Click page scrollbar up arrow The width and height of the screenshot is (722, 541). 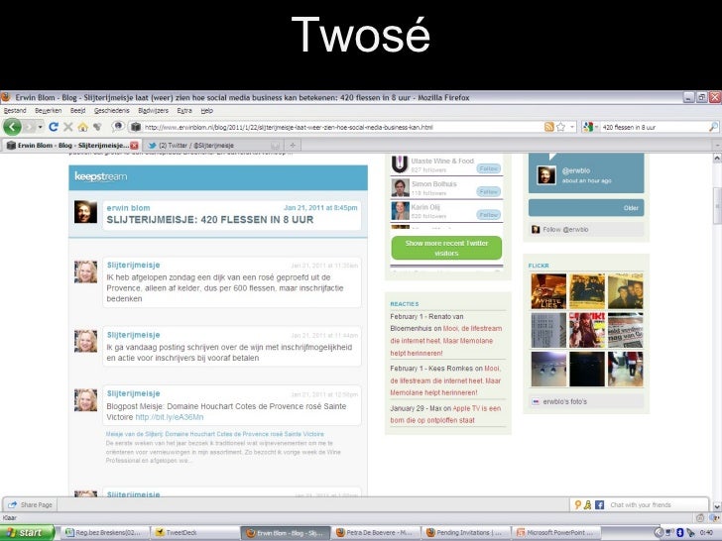(717, 159)
